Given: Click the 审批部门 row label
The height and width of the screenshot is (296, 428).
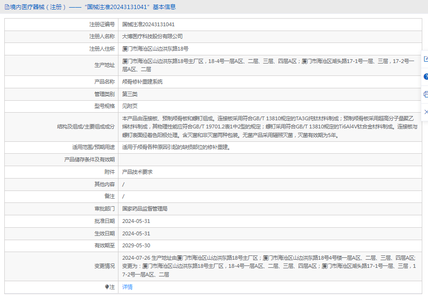Looking at the screenshot, I should 105,209.
